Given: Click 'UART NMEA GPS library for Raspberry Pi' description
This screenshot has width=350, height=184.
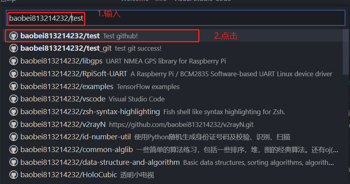Looking at the screenshot, I should click(x=166, y=61).
